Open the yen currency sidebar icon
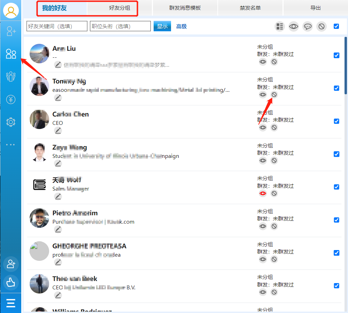Viewport: 348px width, 313px height. [x=11, y=100]
